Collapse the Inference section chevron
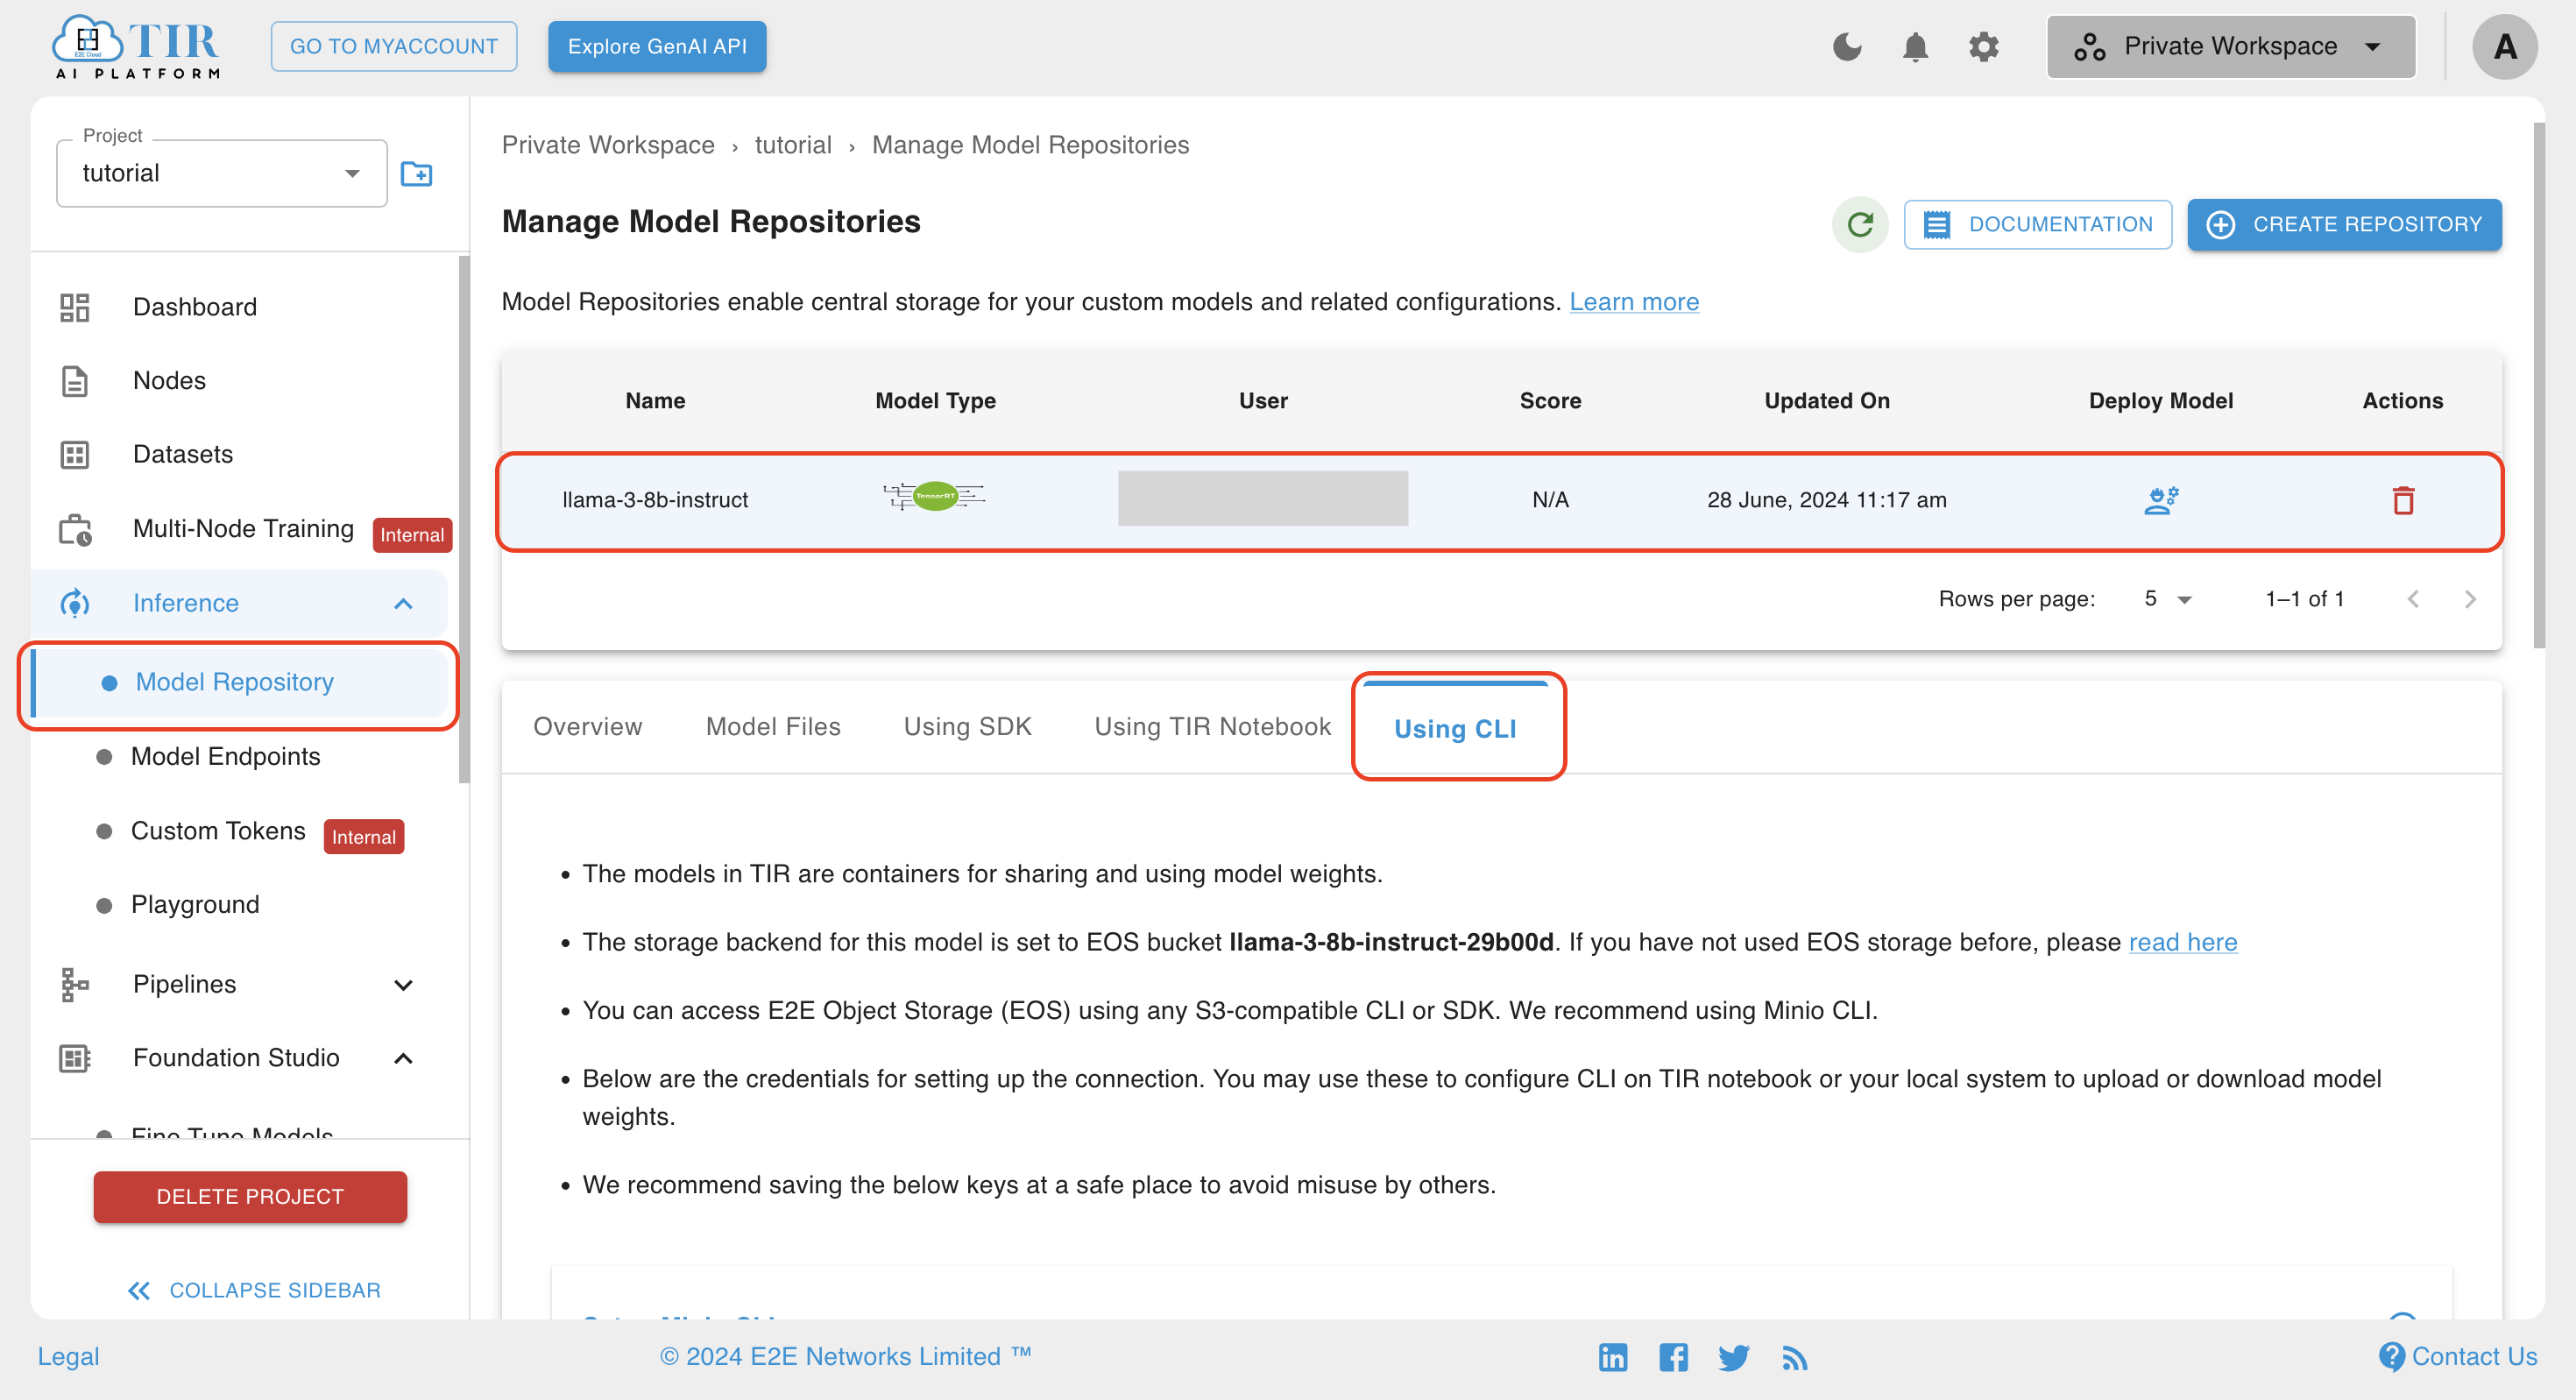 point(403,604)
